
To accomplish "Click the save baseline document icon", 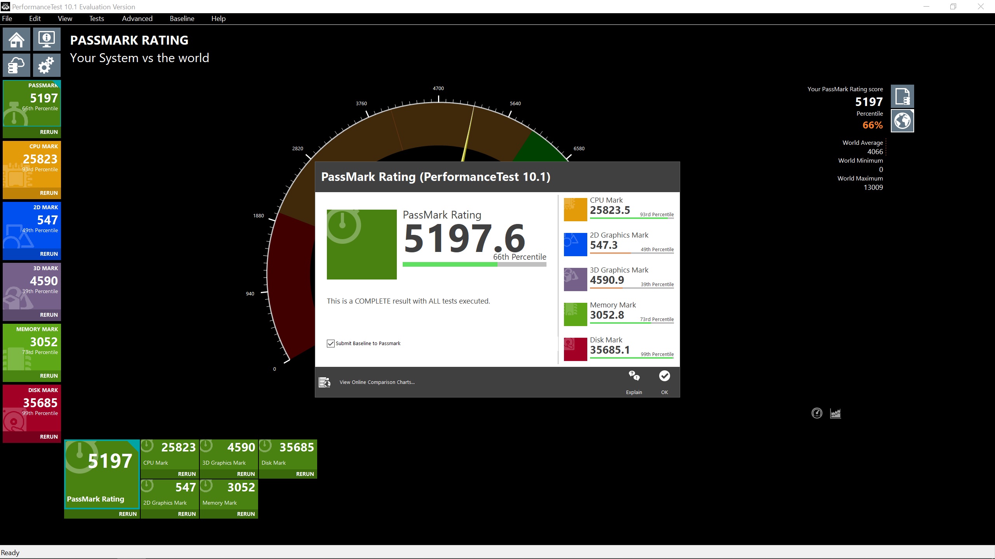I will 902,96.
